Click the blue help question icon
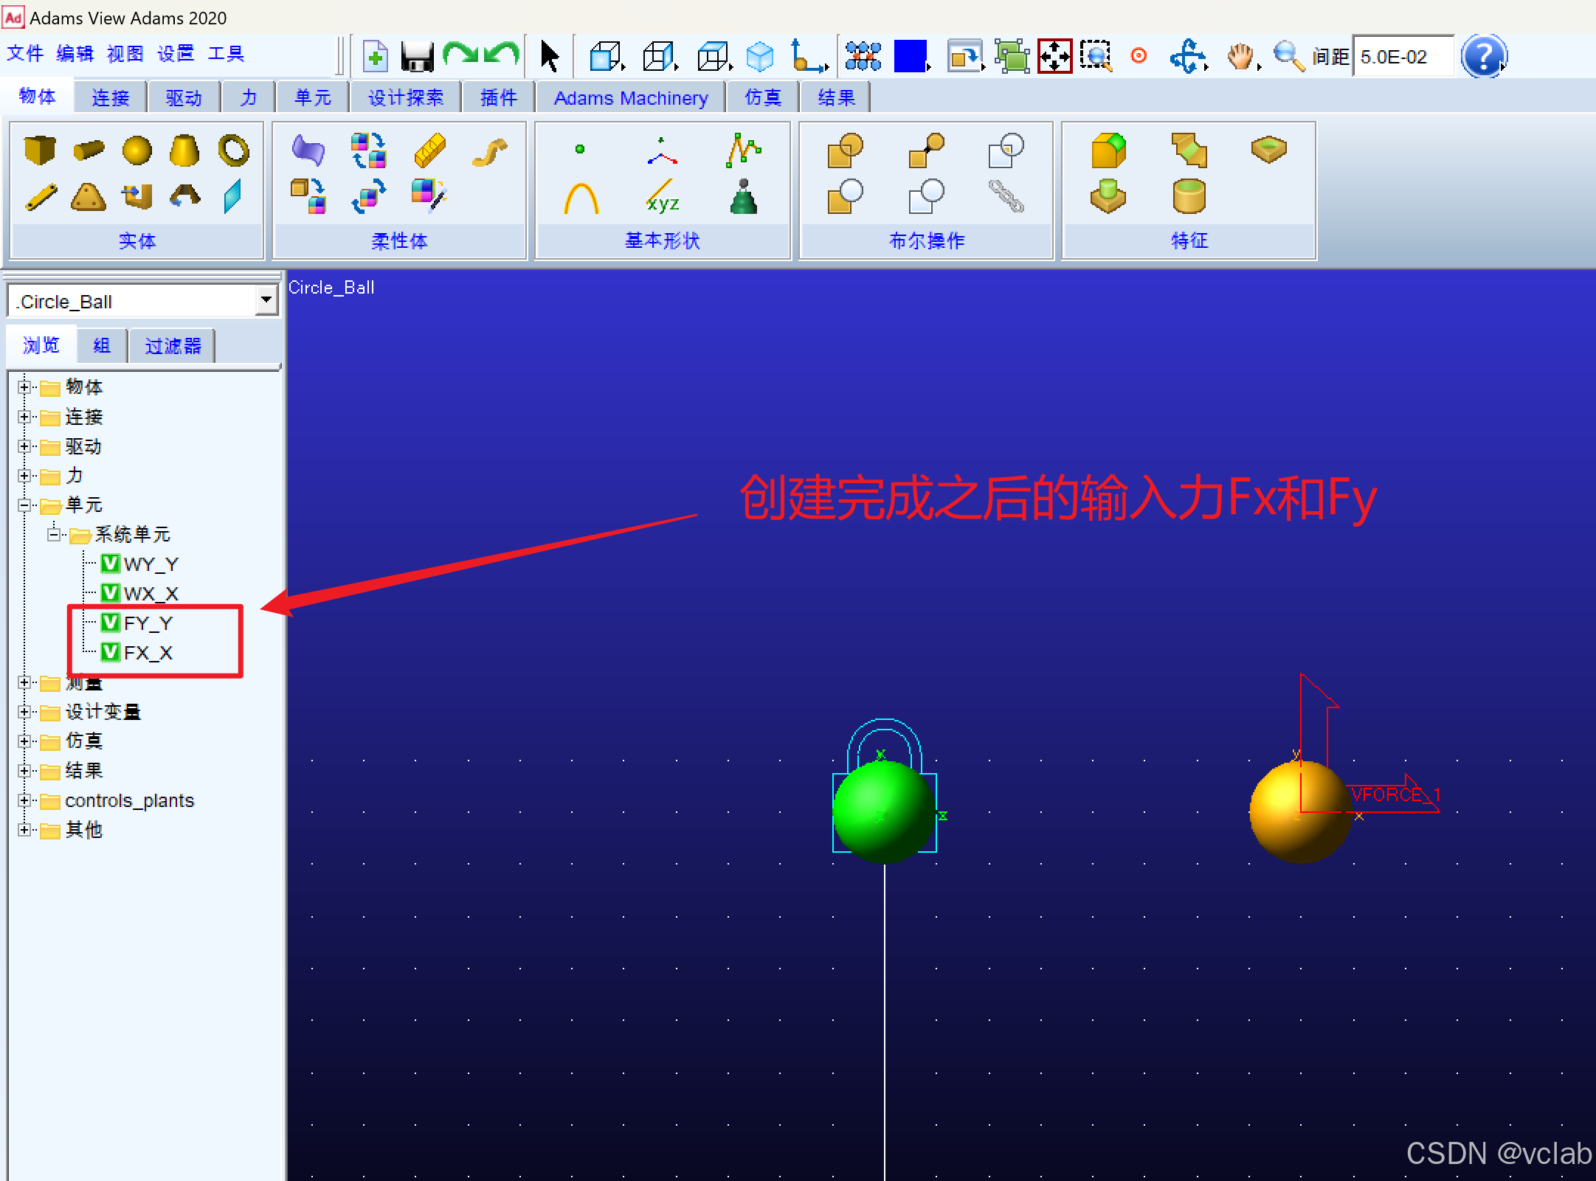The image size is (1596, 1181). 1483,56
